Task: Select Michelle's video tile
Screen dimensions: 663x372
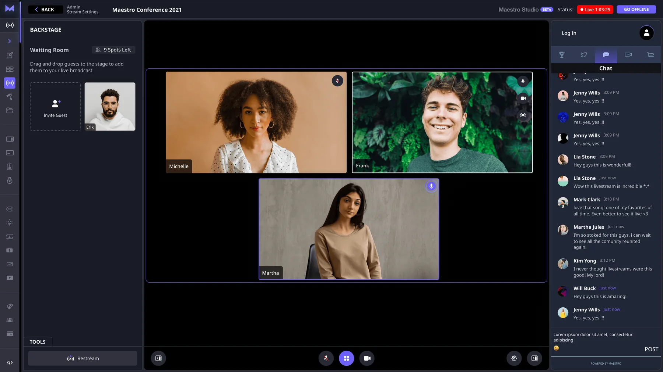Action: pyautogui.click(x=256, y=122)
